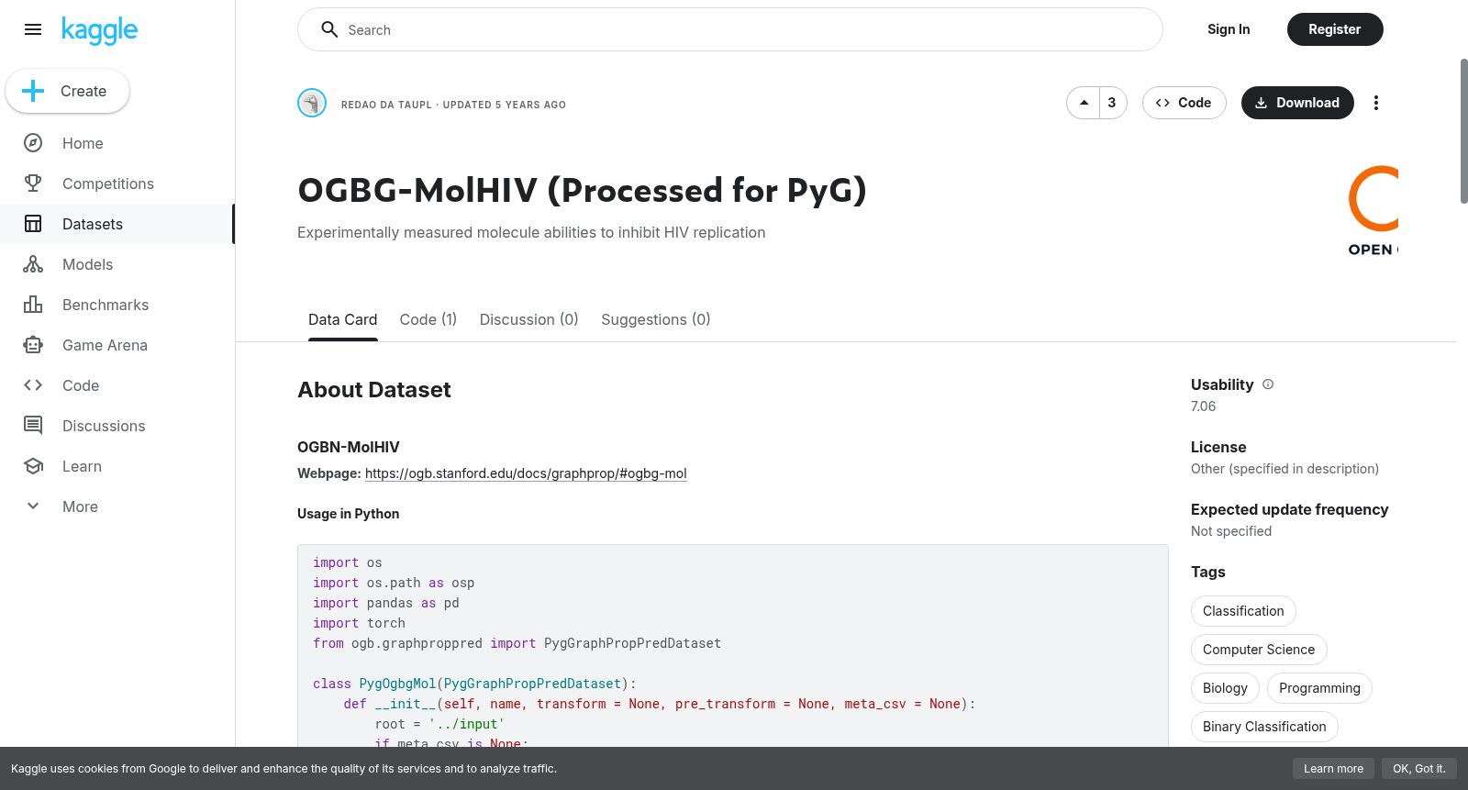
Task: Click the License value text
Action: click(1284, 469)
